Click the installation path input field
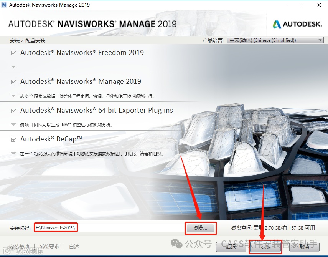 [110, 227]
